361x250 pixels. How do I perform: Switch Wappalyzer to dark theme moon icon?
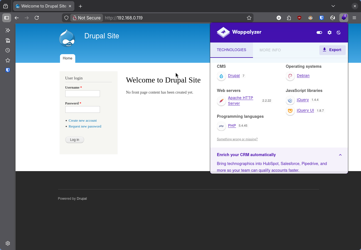pyautogui.click(x=339, y=32)
